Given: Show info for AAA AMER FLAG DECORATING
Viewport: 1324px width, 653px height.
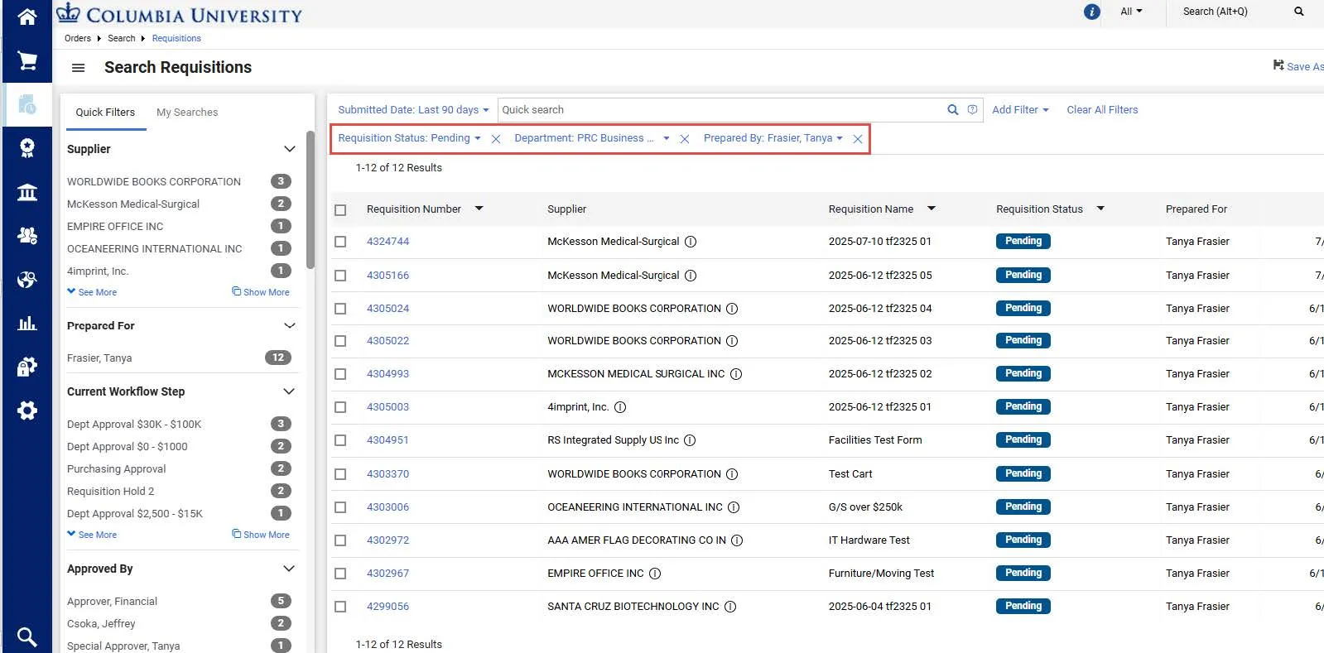Looking at the screenshot, I should (737, 540).
